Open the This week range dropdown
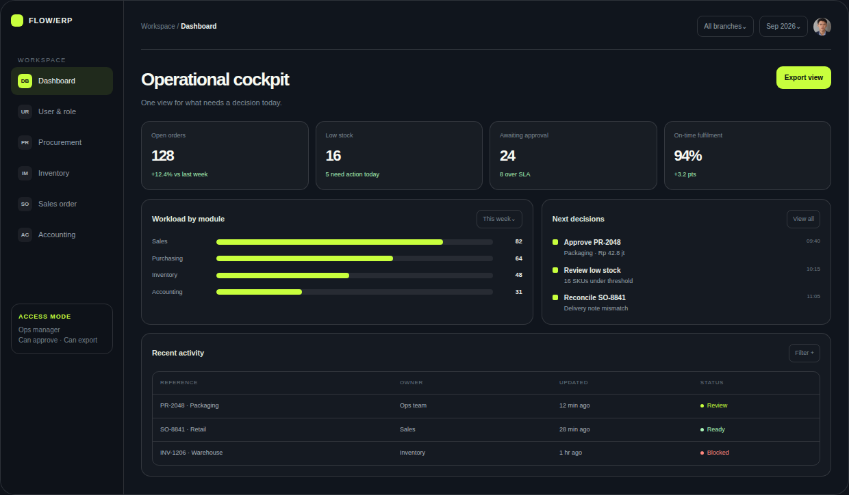 [499, 219]
